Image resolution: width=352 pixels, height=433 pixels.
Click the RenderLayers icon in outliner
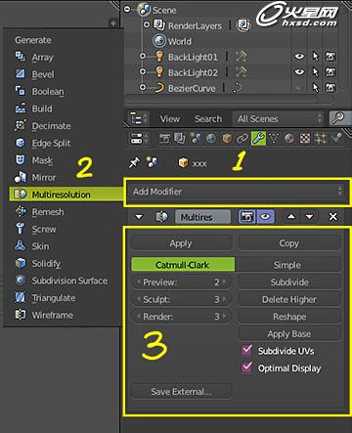pos(159,25)
